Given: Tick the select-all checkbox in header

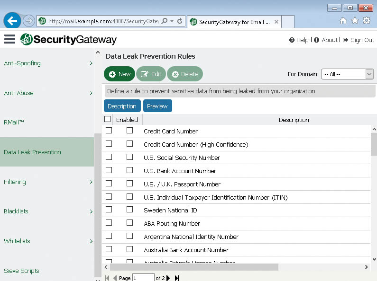Looking at the screenshot, I should click(x=107, y=120).
